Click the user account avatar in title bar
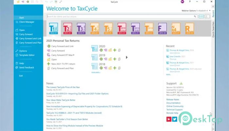 [183, 2]
